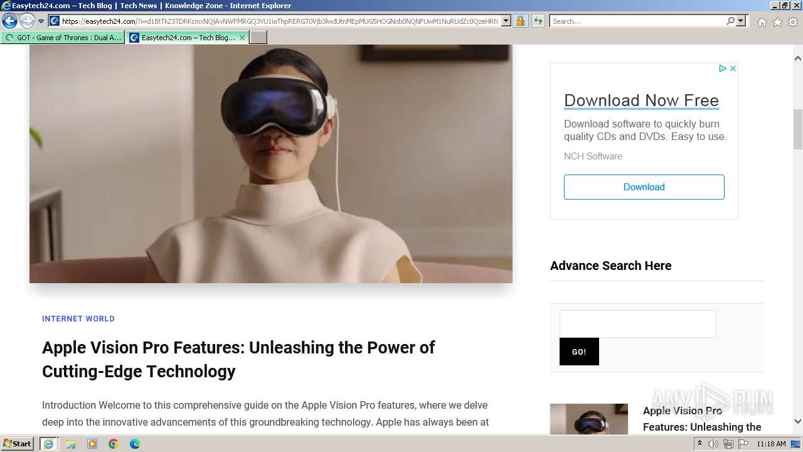This screenshot has height=452, width=803.
Task: Open the Apple Vision Pro Features article title
Action: (x=238, y=359)
